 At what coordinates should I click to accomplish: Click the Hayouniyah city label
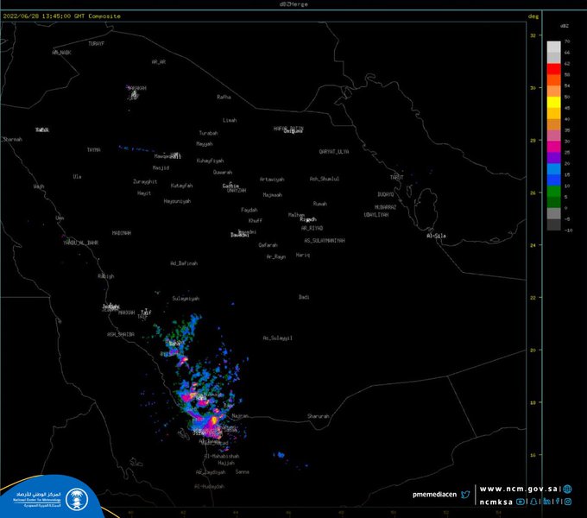(177, 201)
